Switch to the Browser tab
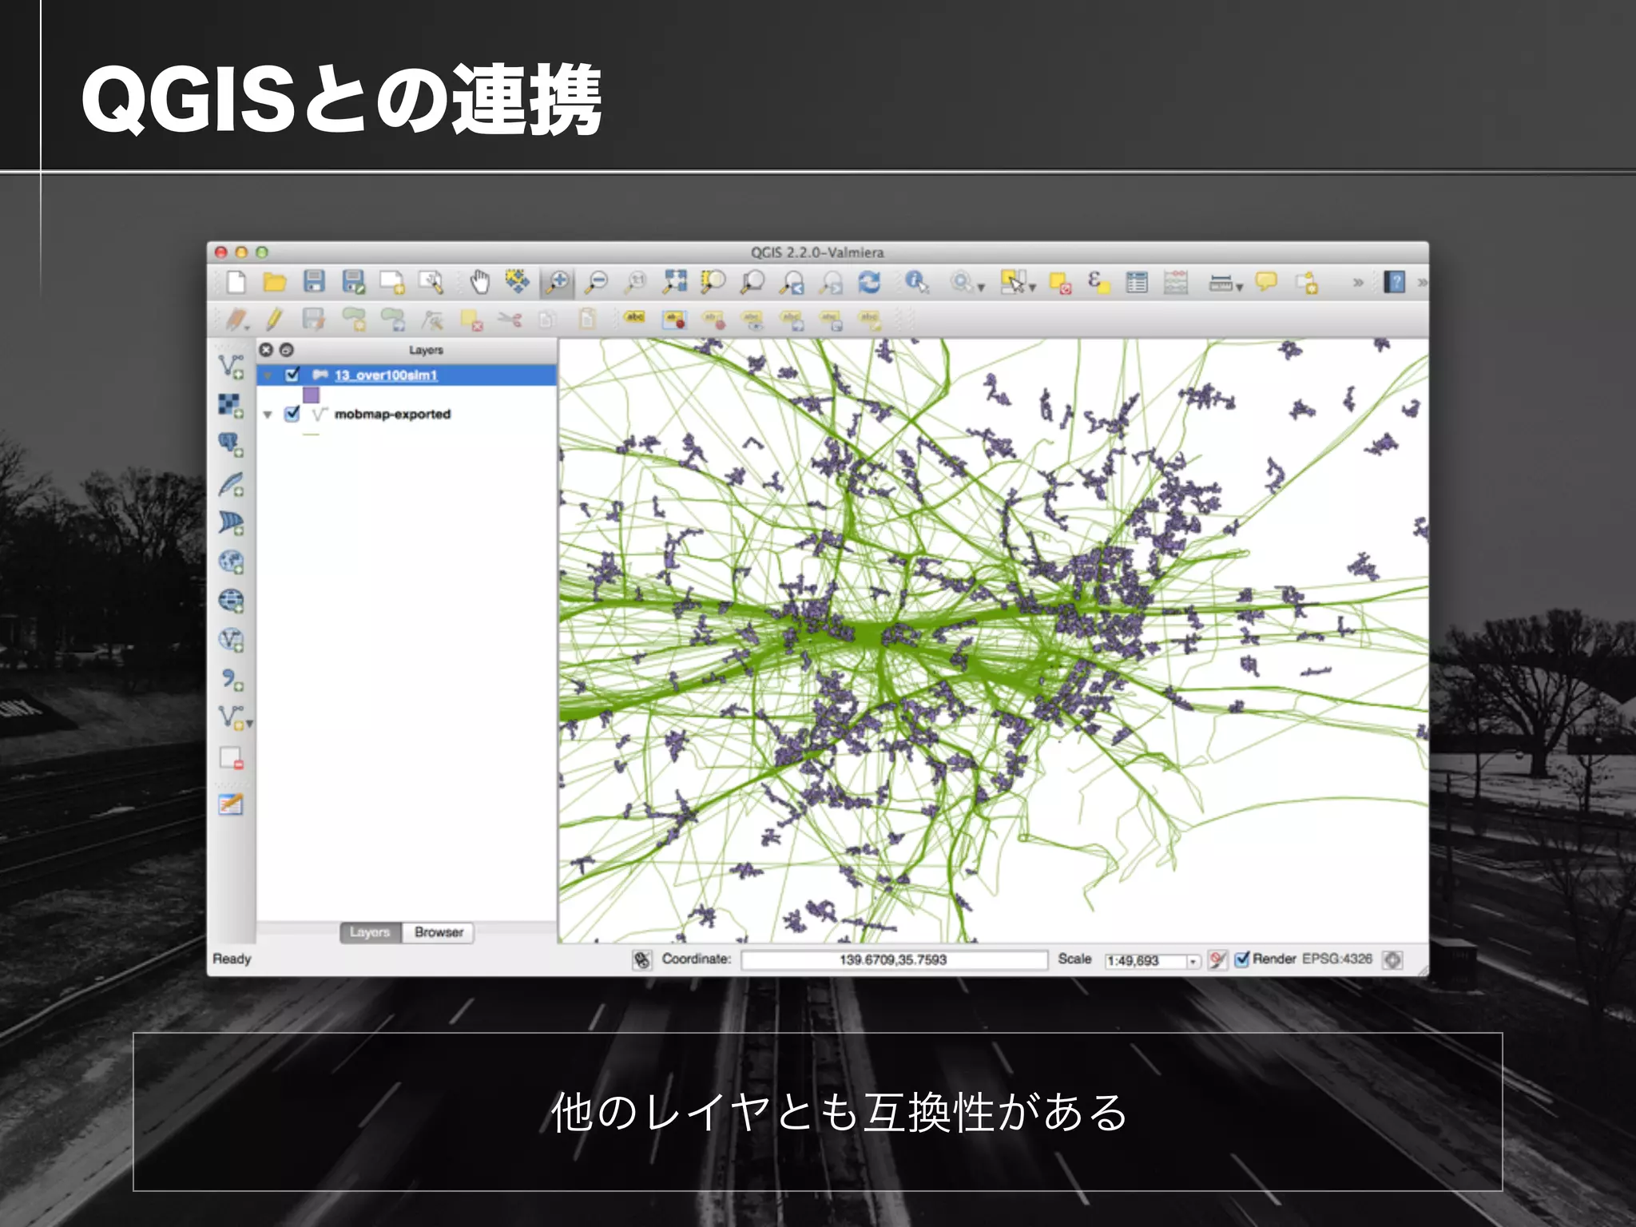1636x1227 pixels. click(439, 932)
